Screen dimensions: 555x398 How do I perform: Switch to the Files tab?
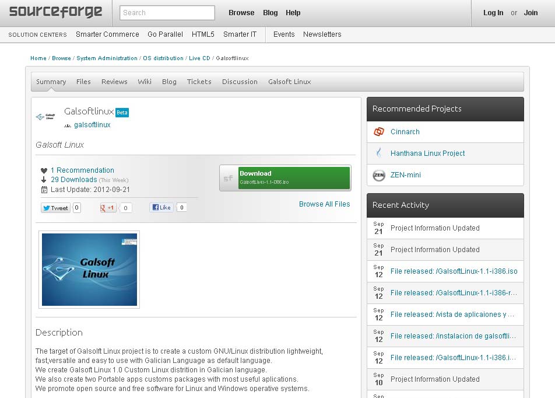pos(83,82)
